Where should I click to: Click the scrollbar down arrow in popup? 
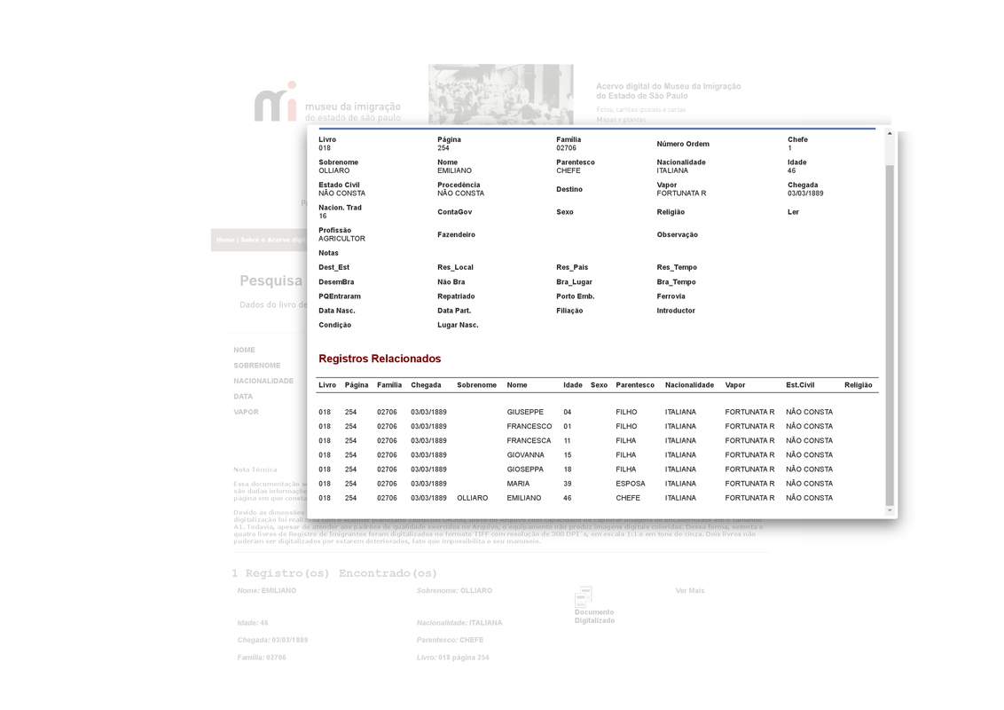(890, 510)
